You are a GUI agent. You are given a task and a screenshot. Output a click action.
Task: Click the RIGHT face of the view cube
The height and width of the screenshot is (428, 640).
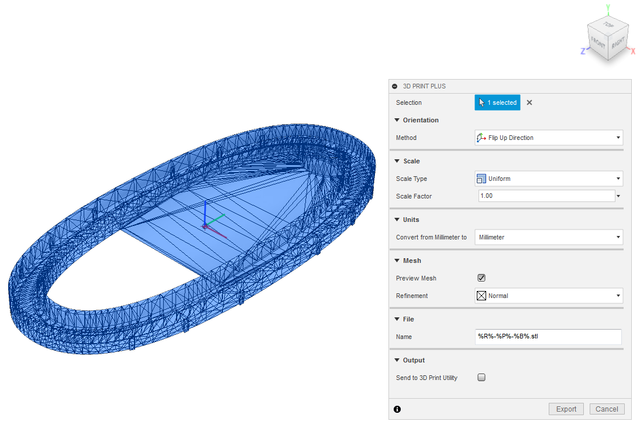click(618, 43)
